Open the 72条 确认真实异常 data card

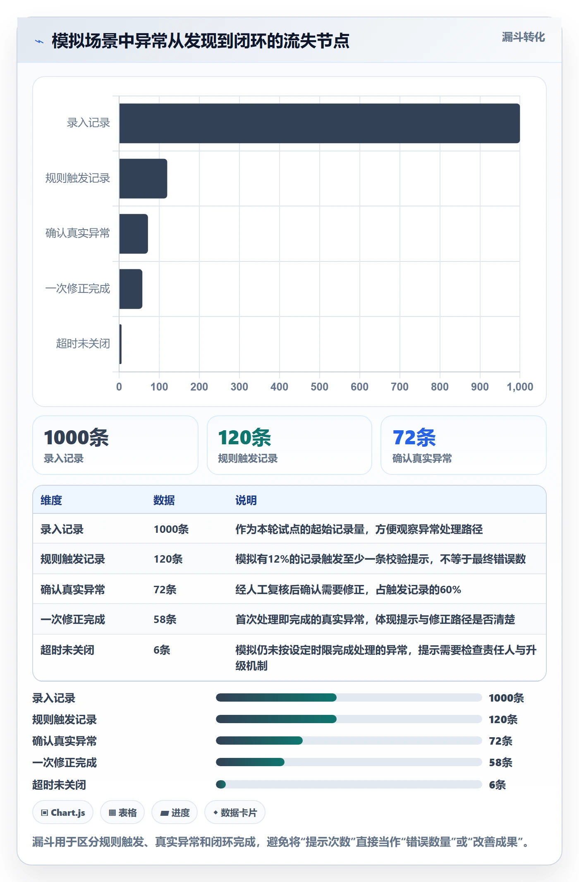tap(464, 445)
